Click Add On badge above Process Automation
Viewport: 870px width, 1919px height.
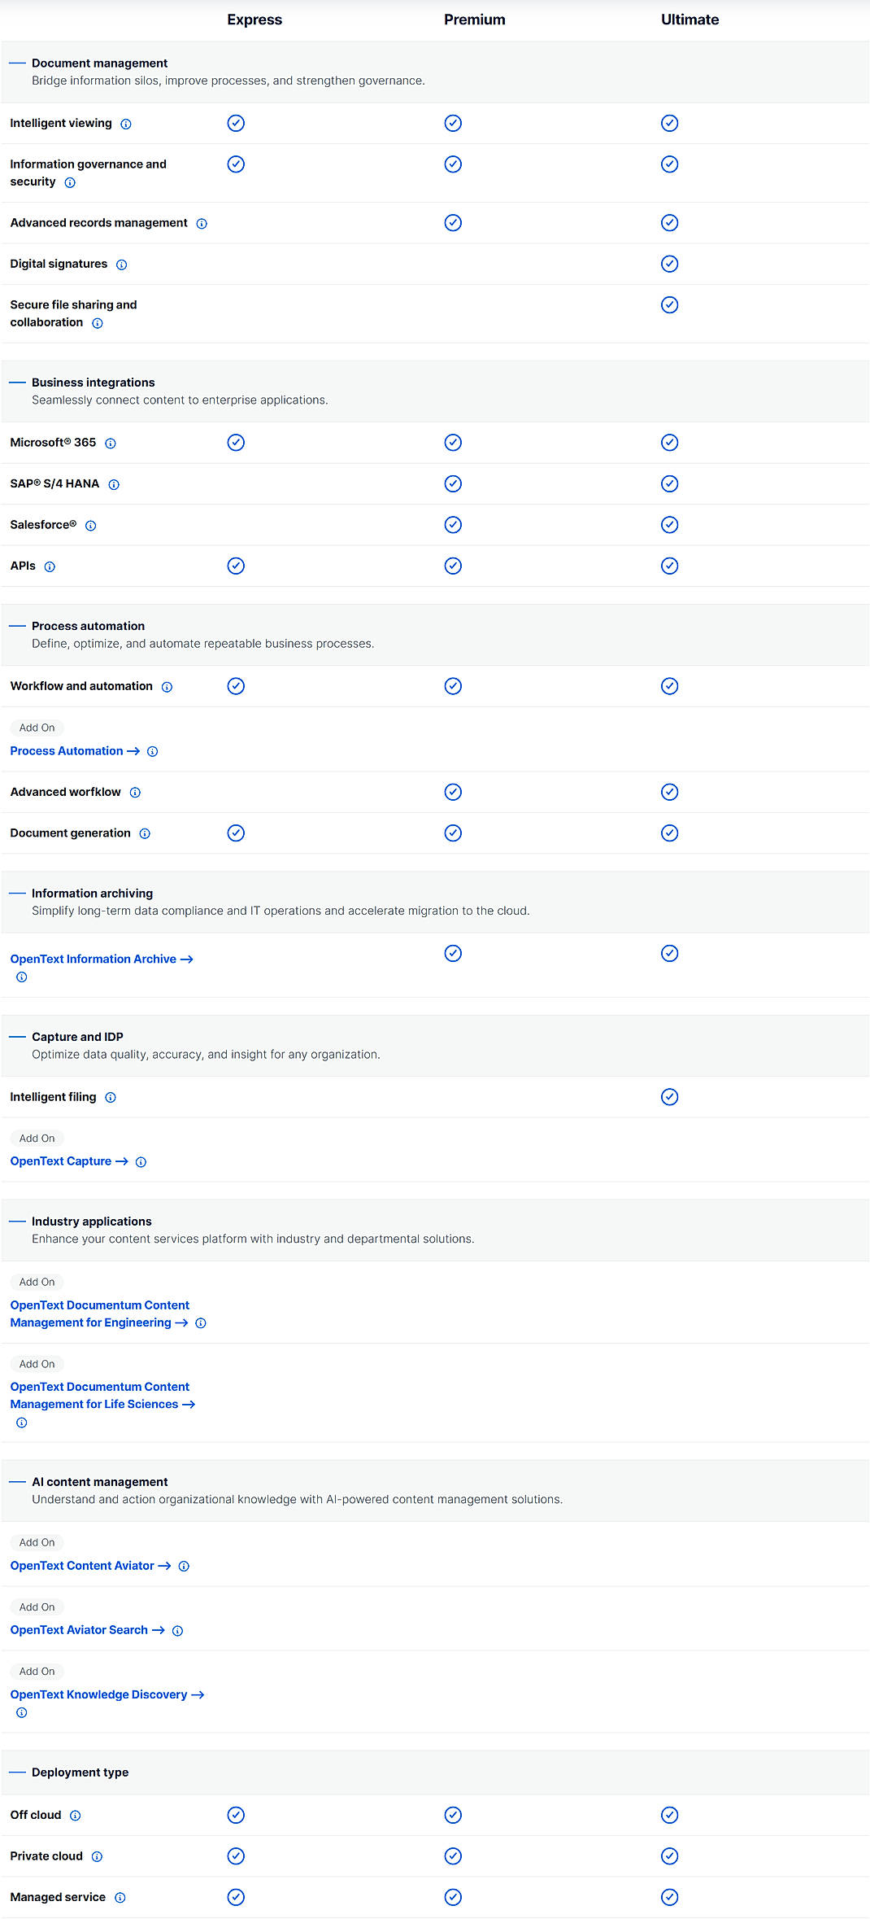pyautogui.click(x=37, y=728)
